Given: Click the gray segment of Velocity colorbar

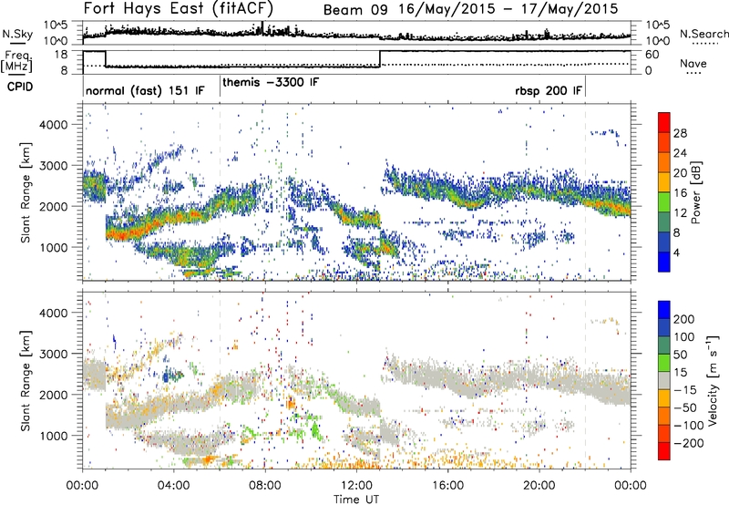Looking at the screenshot, I should click(664, 380).
